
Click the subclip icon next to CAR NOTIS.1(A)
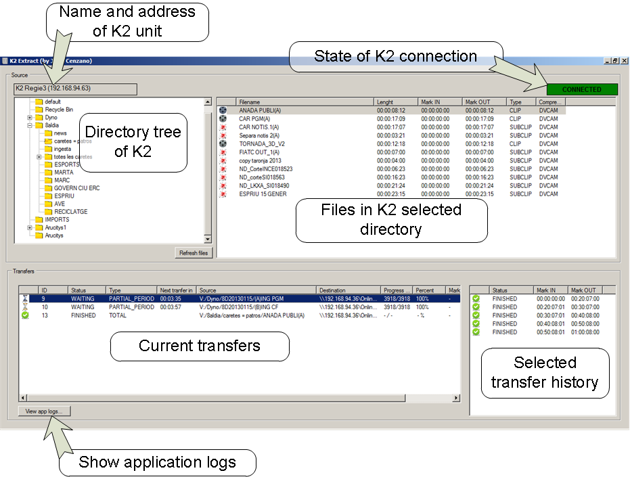(x=223, y=127)
